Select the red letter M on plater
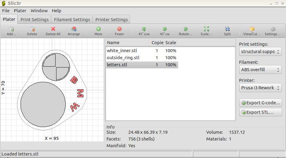The height and width of the screenshot is (158, 286). [80, 93]
